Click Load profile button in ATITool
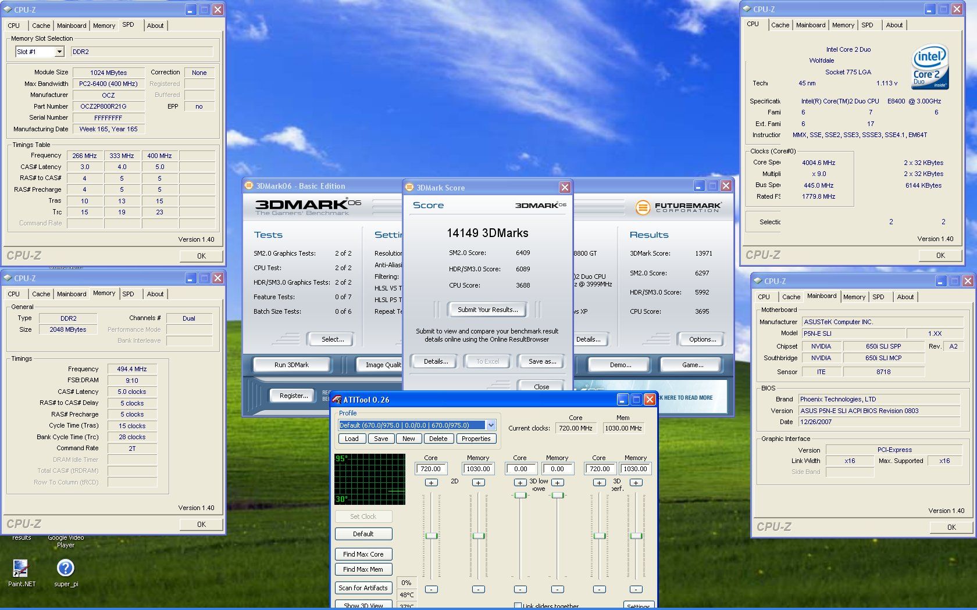The width and height of the screenshot is (977, 610). click(352, 439)
